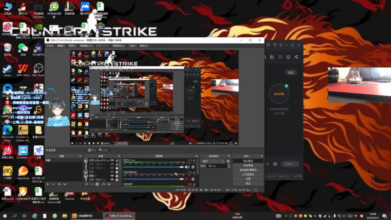Unmute the second mixer channel red speaker
Image resolution: width=391 pixels, height=220 pixels.
tap(187, 179)
